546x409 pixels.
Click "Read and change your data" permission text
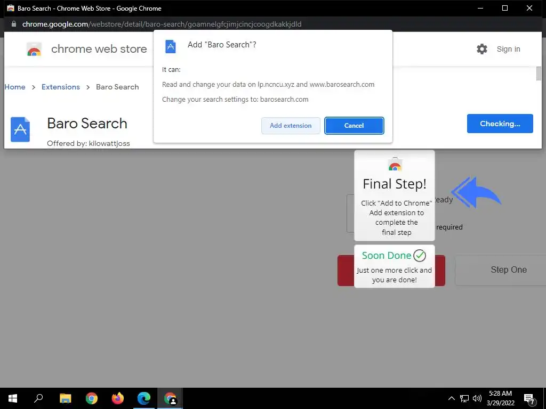pyautogui.click(x=268, y=85)
